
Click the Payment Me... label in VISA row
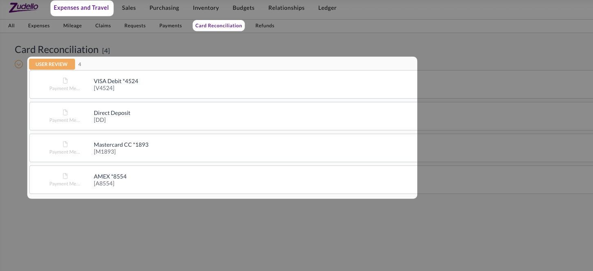[64, 88]
